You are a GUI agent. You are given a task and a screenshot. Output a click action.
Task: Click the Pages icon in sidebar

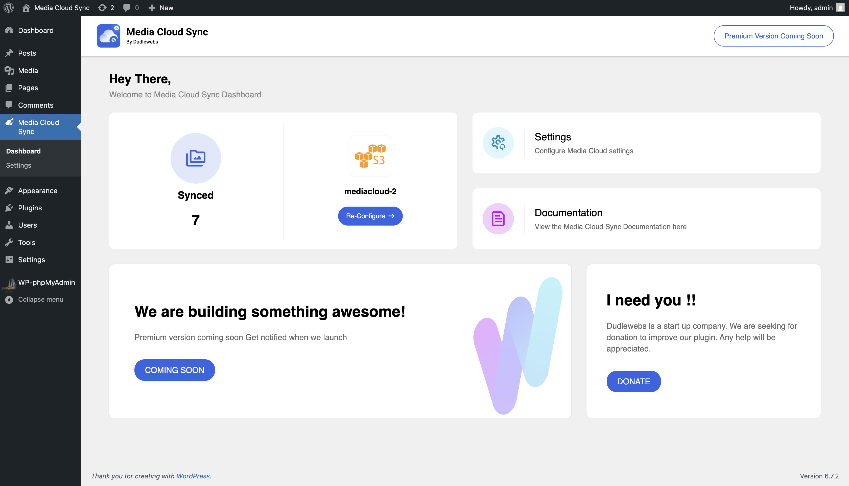(x=9, y=88)
